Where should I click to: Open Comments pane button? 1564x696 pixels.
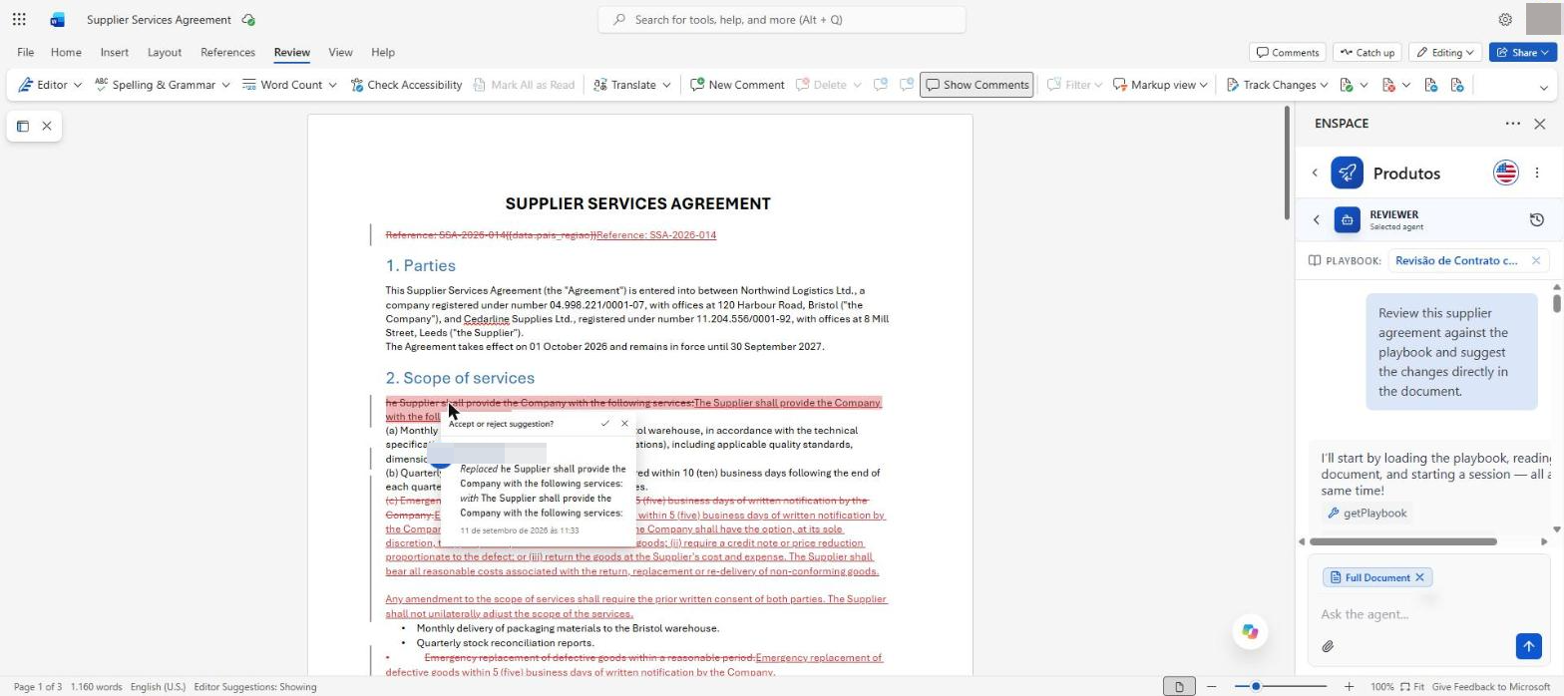click(x=1288, y=52)
